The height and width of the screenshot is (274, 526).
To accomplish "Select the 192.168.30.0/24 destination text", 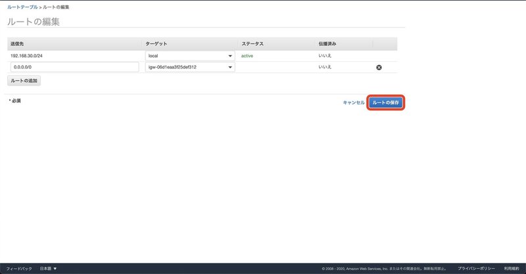I will 26,56.
